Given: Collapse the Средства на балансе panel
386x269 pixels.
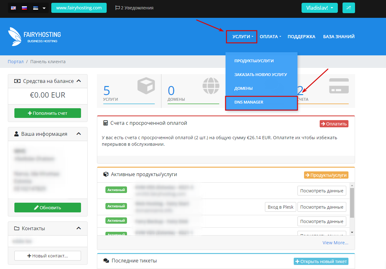Looking at the screenshot, I should click(79, 81).
